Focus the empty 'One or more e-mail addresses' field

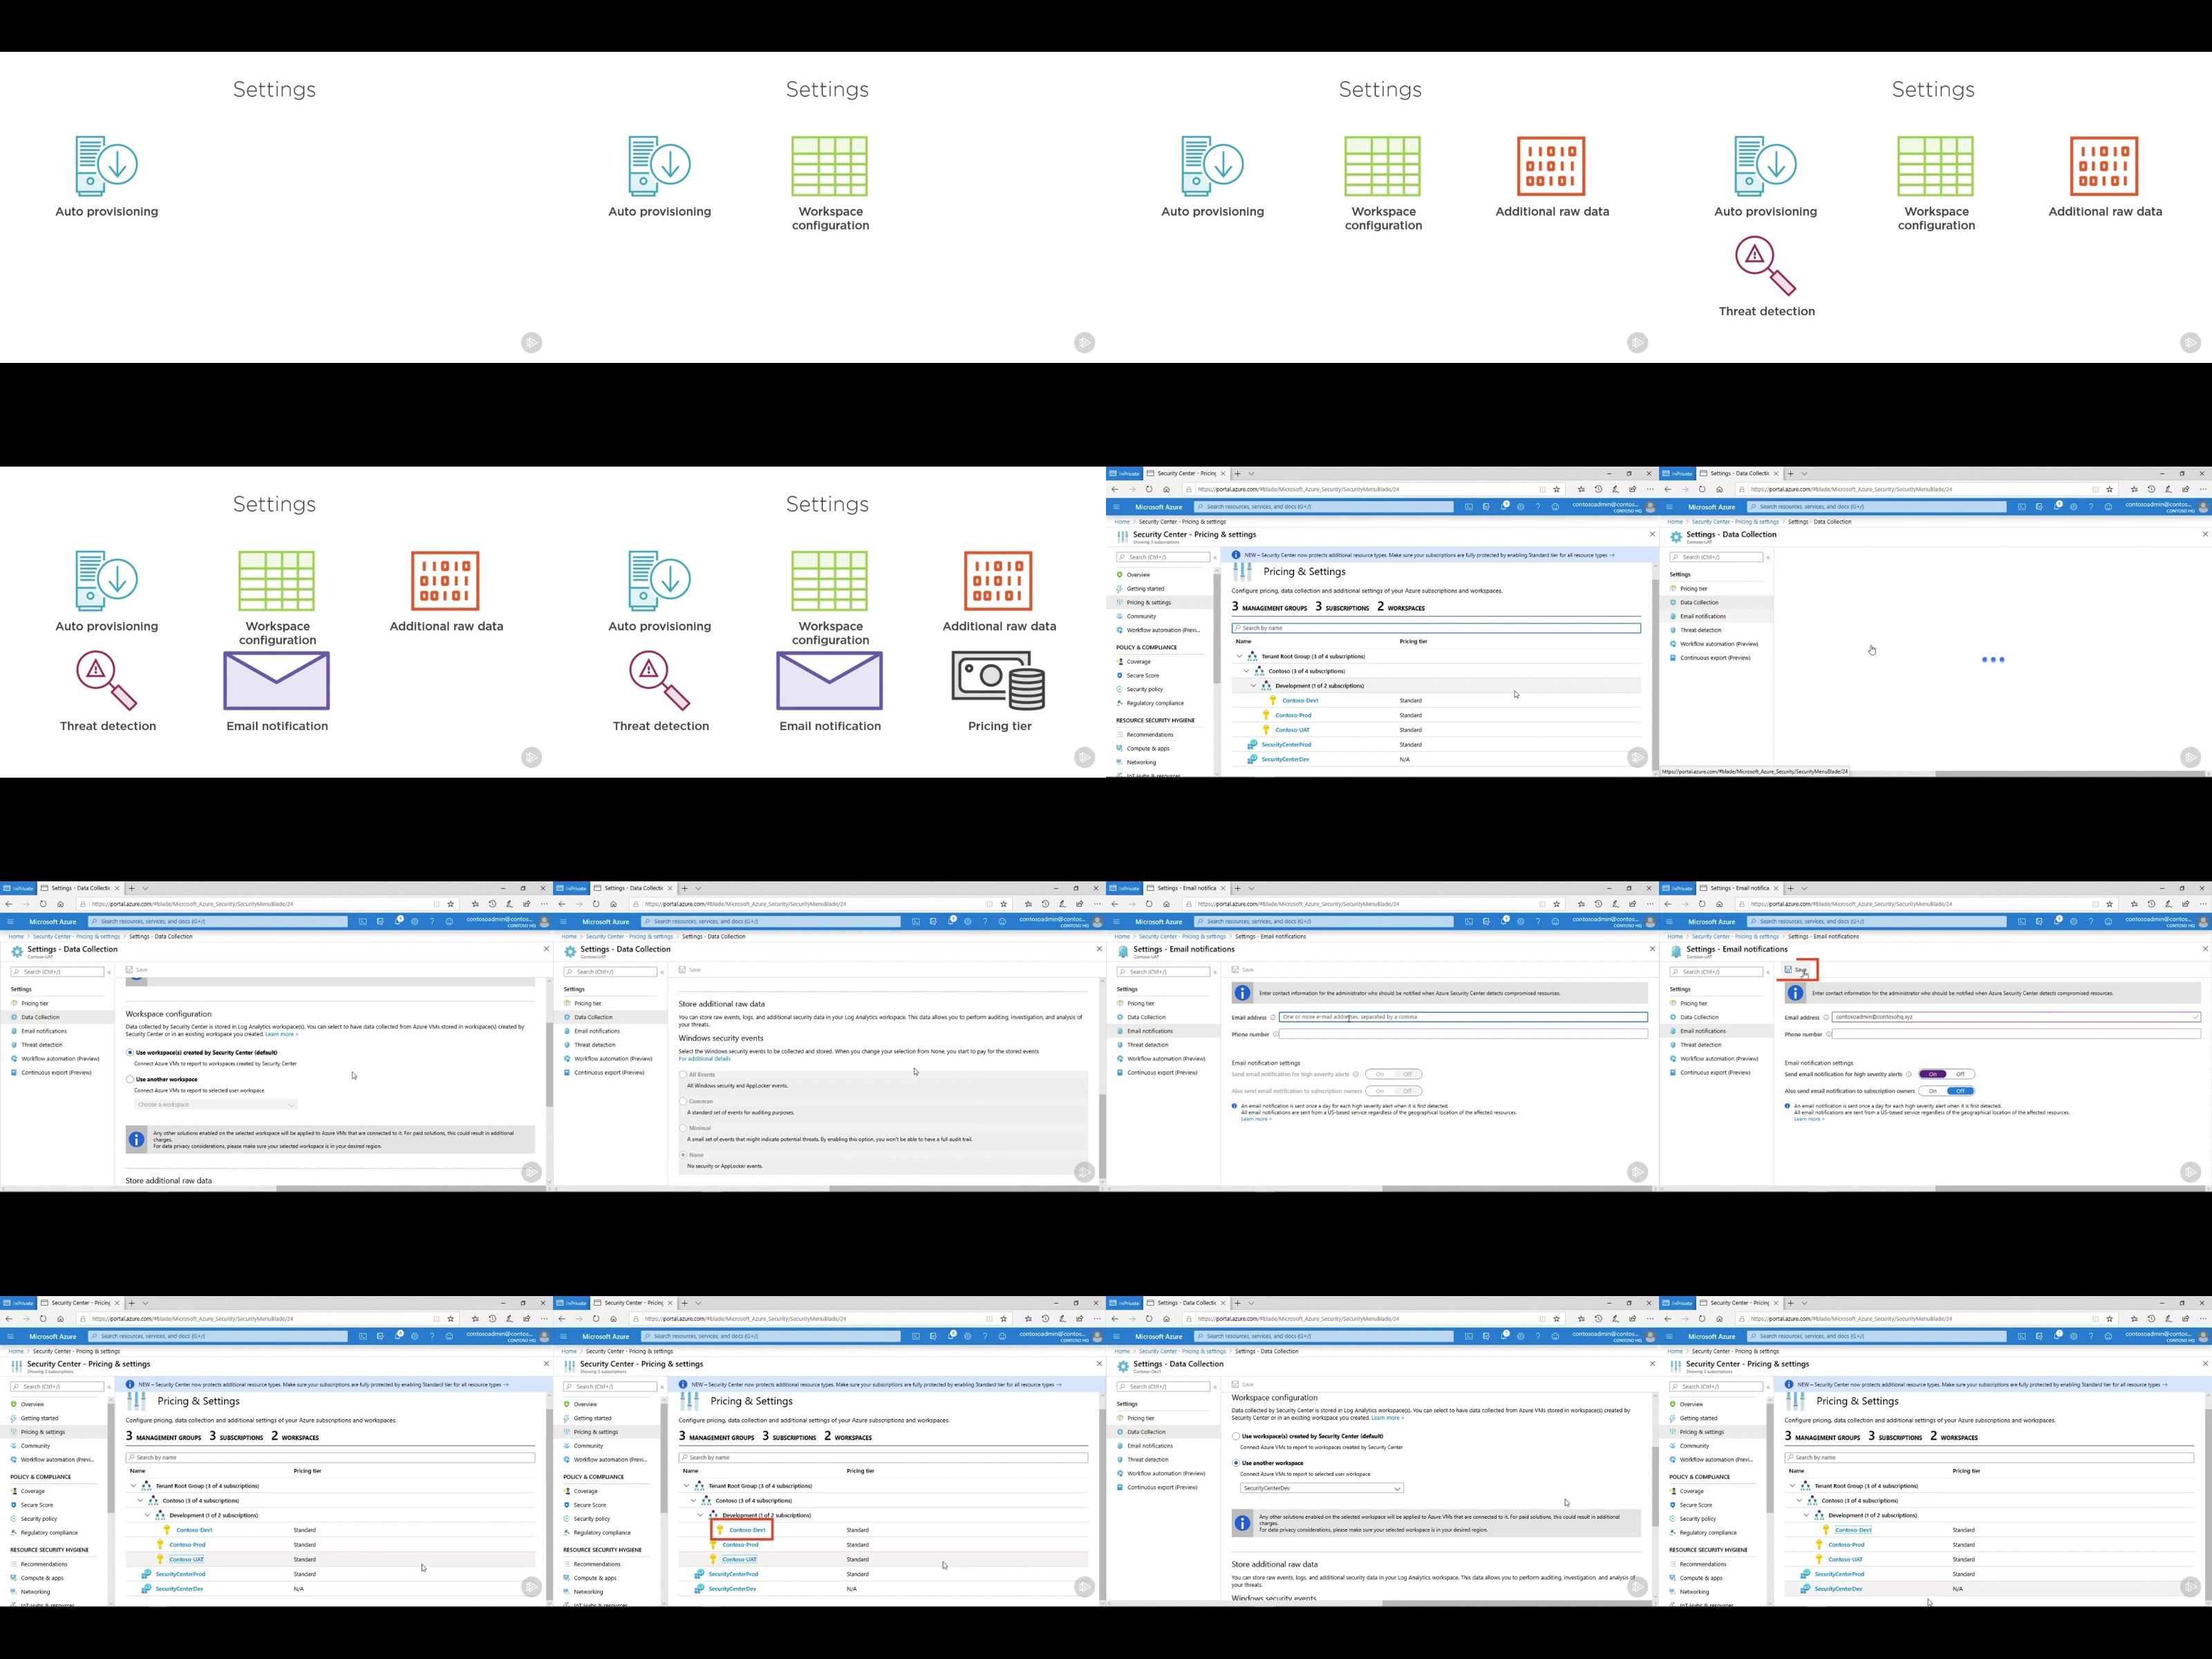[1463, 1017]
